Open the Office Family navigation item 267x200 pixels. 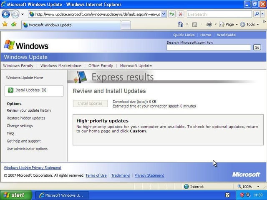point(101,66)
